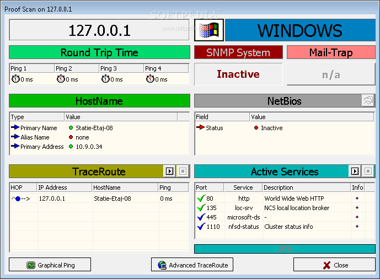
Task: Stop Active Services scan stop button
Action: [368, 171]
